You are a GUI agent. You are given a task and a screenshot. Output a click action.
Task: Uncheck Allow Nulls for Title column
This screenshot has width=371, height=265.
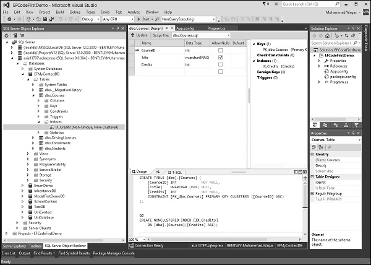pyautogui.click(x=220, y=58)
